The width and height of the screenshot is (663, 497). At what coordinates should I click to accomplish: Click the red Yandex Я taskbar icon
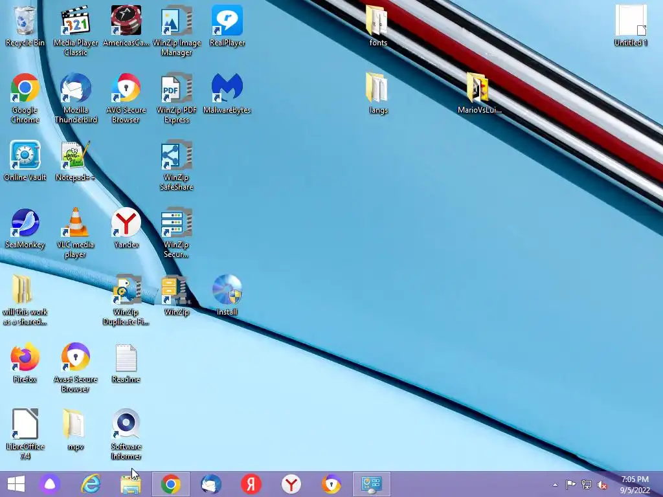[251, 484]
